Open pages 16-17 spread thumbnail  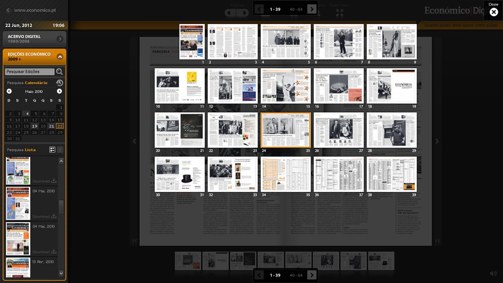(339, 86)
